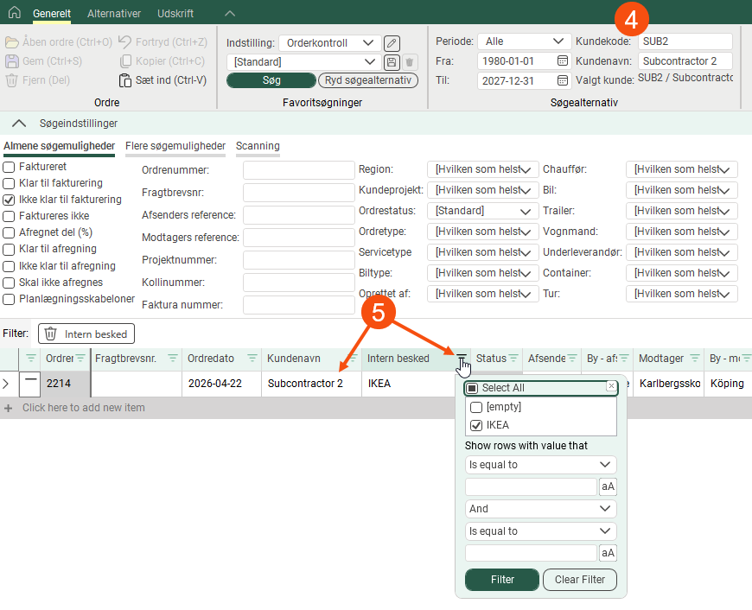This screenshot has width=752, height=610.
Task: Check the [empty] option in filter popup
Action: click(476, 407)
